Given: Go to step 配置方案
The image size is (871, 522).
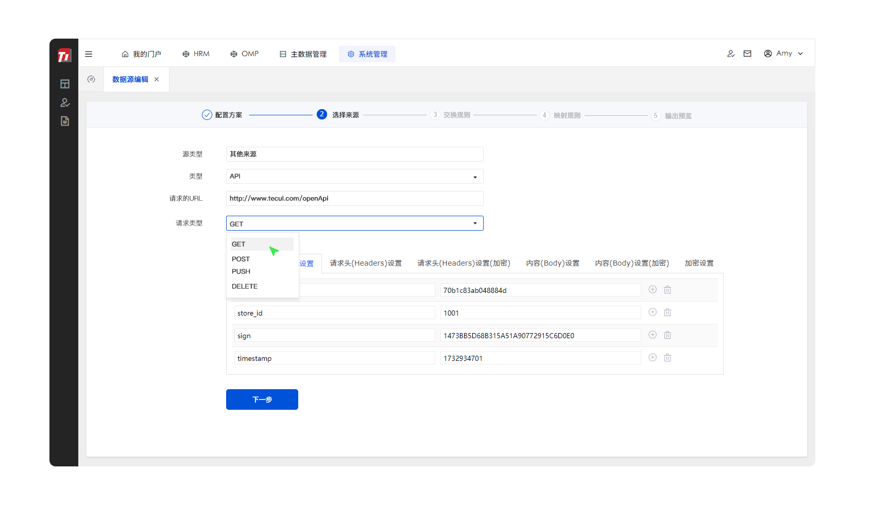Looking at the screenshot, I should [222, 115].
